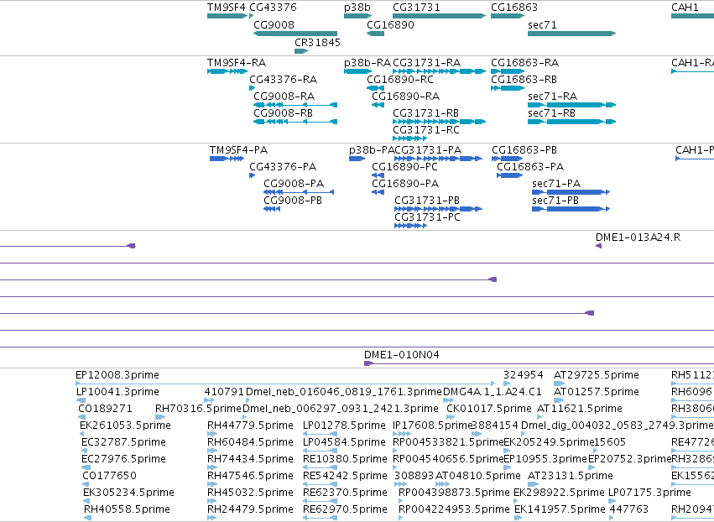Select transcript CG43376-RA label
The image size is (714, 522).
284,79
